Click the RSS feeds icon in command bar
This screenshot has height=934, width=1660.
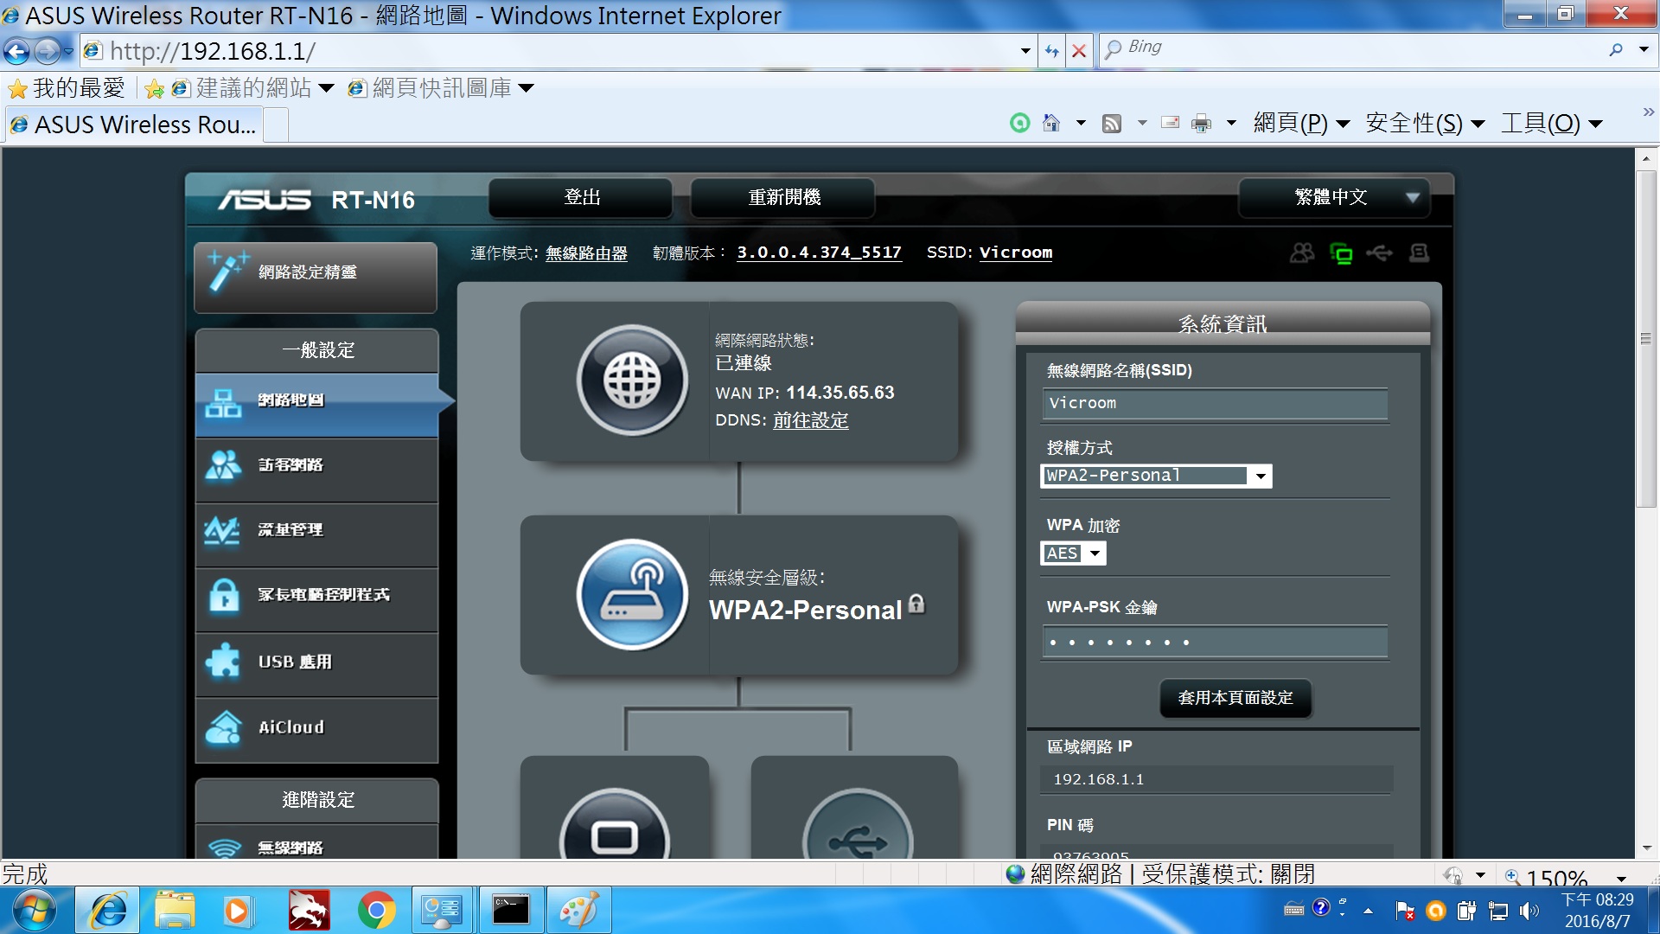pyautogui.click(x=1113, y=124)
